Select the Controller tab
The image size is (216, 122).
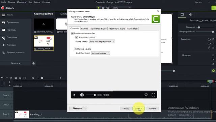click(x=75, y=28)
